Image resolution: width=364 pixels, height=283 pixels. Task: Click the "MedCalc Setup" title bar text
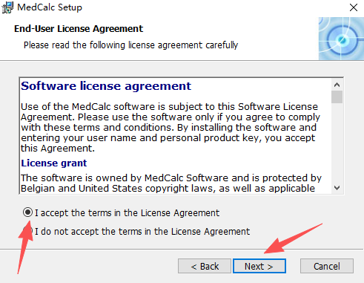coord(50,7)
